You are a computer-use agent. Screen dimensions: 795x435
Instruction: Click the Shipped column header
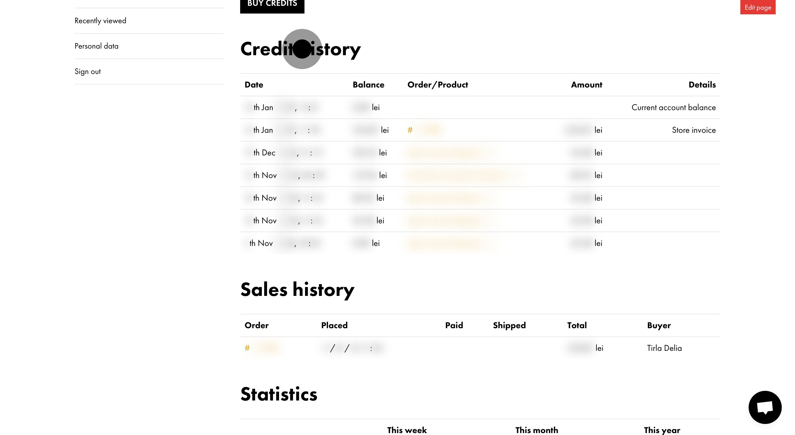click(509, 325)
